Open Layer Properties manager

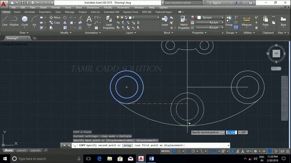coord(109,22)
